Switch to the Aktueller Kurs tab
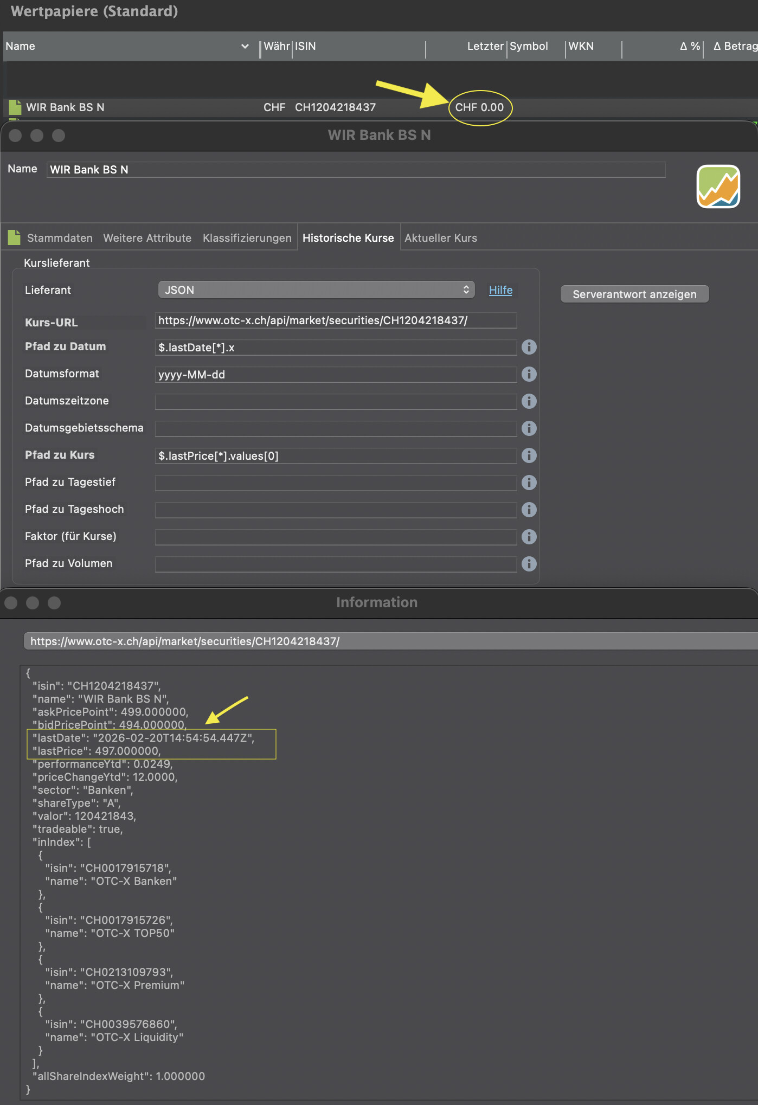The width and height of the screenshot is (758, 1105). (440, 238)
